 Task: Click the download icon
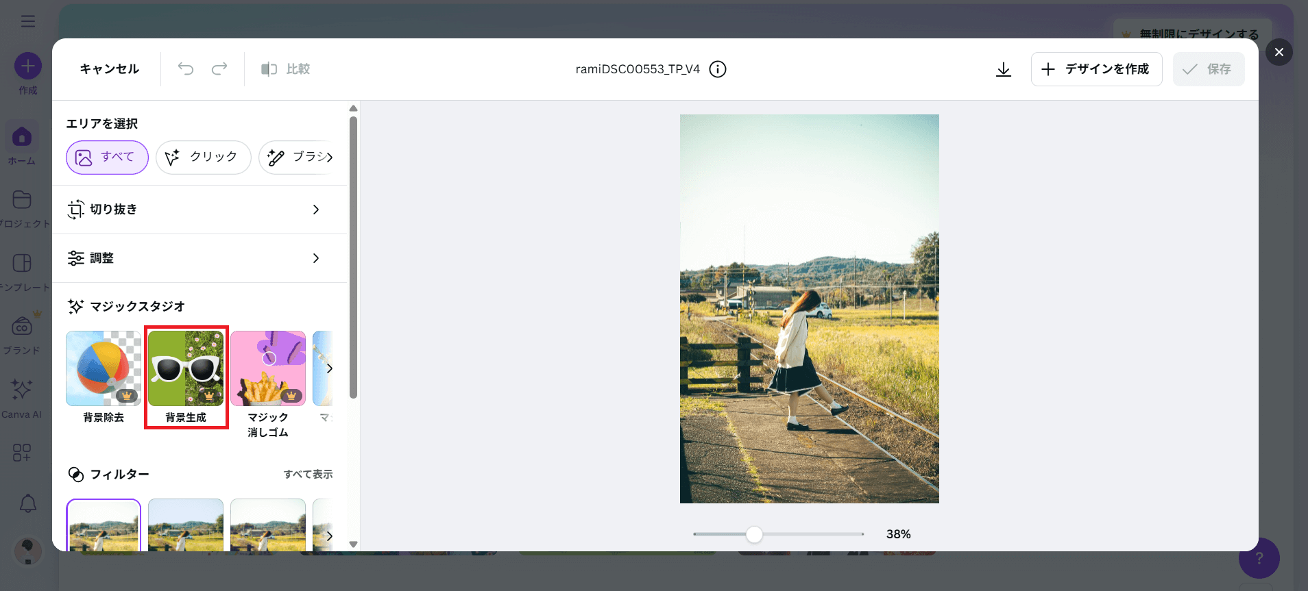(1003, 69)
